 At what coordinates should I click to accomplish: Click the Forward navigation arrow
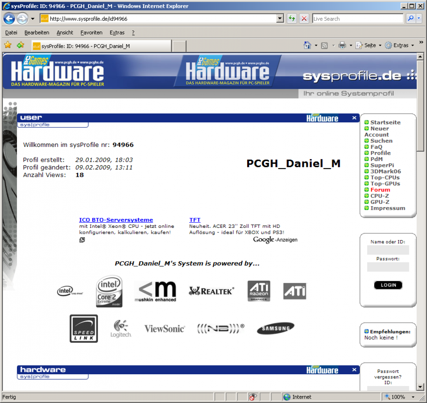tap(22, 18)
